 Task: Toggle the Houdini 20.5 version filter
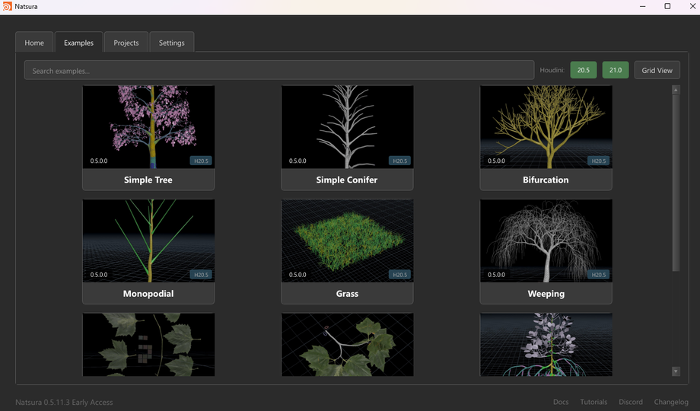pos(584,70)
